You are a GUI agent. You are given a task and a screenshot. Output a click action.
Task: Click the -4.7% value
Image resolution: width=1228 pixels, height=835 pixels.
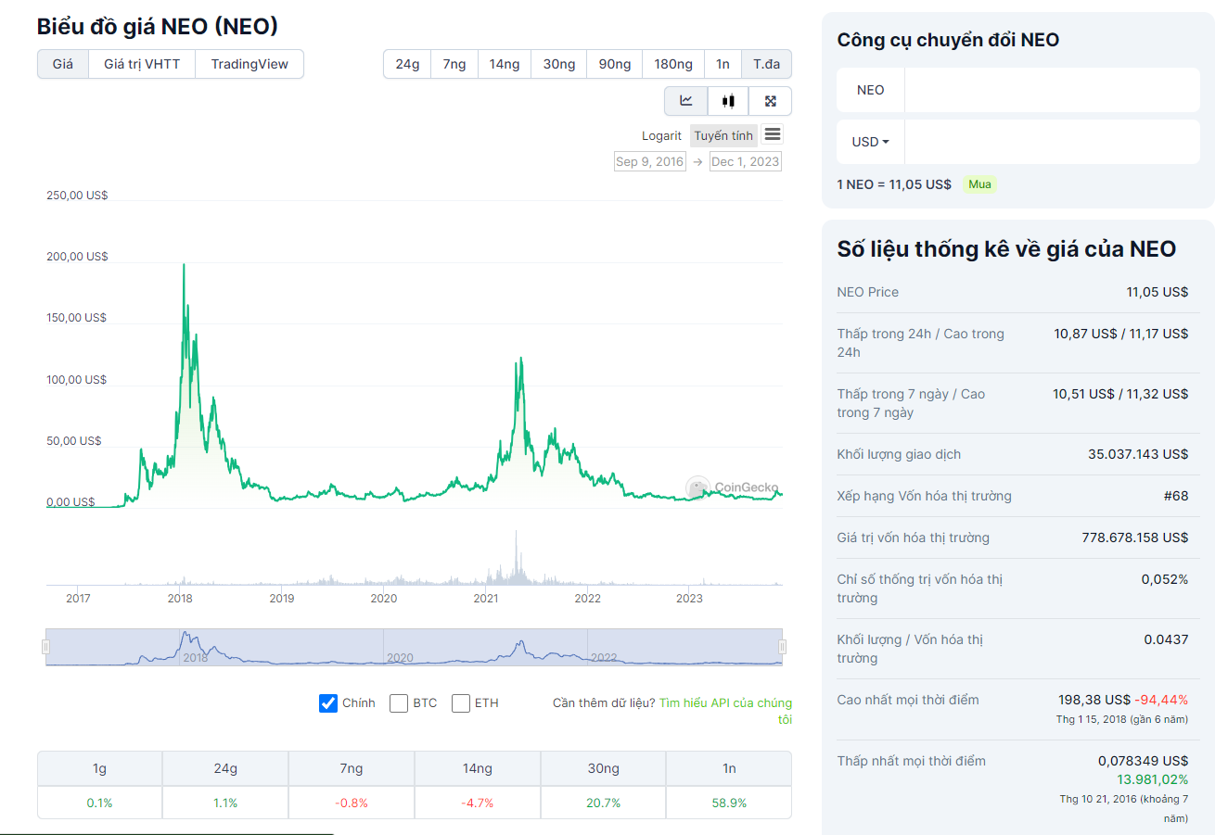tap(478, 803)
